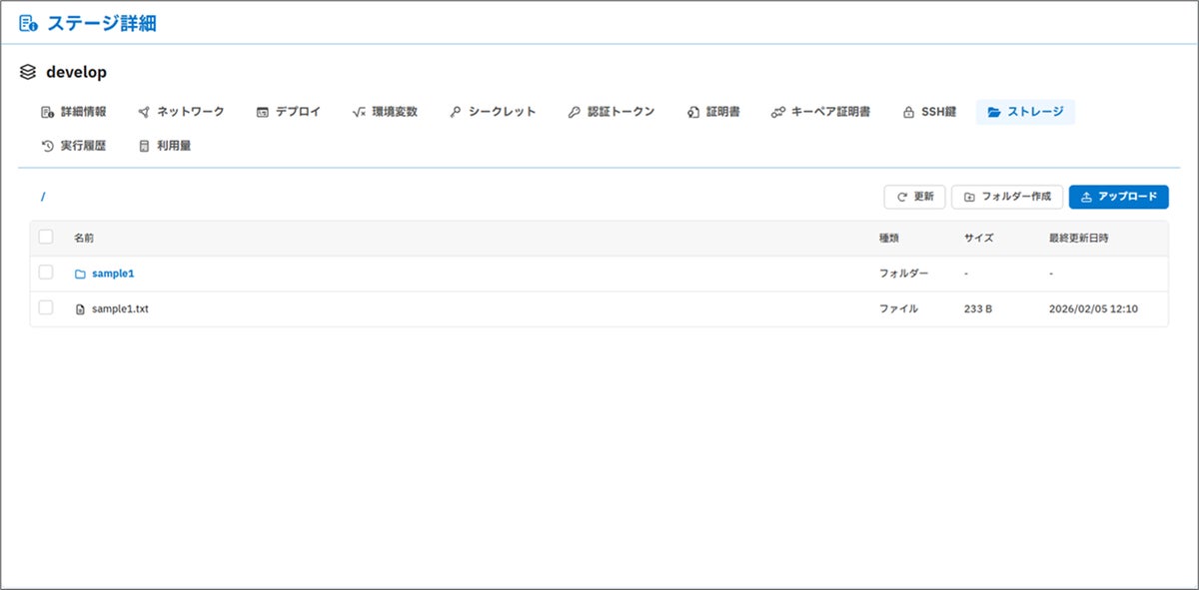The height and width of the screenshot is (590, 1199).
Task: Open the sample1 folder link
Action: 112,274
